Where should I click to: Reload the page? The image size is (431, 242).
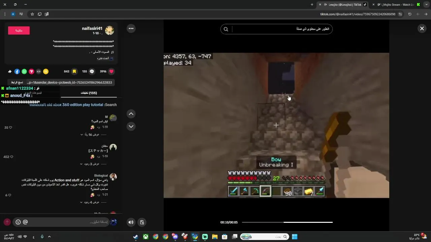click(x=410, y=14)
